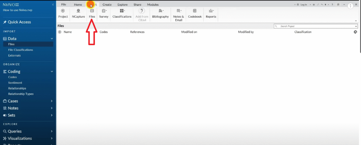Sort by the Modified on column header
Viewport: 361px width, 145px height.
coord(189,32)
